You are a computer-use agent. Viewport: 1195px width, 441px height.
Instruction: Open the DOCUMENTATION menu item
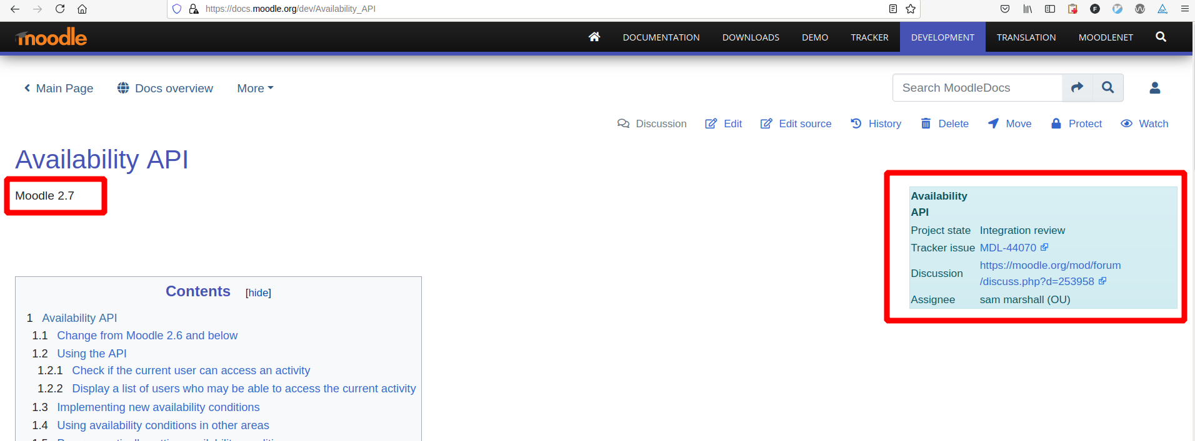click(661, 37)
